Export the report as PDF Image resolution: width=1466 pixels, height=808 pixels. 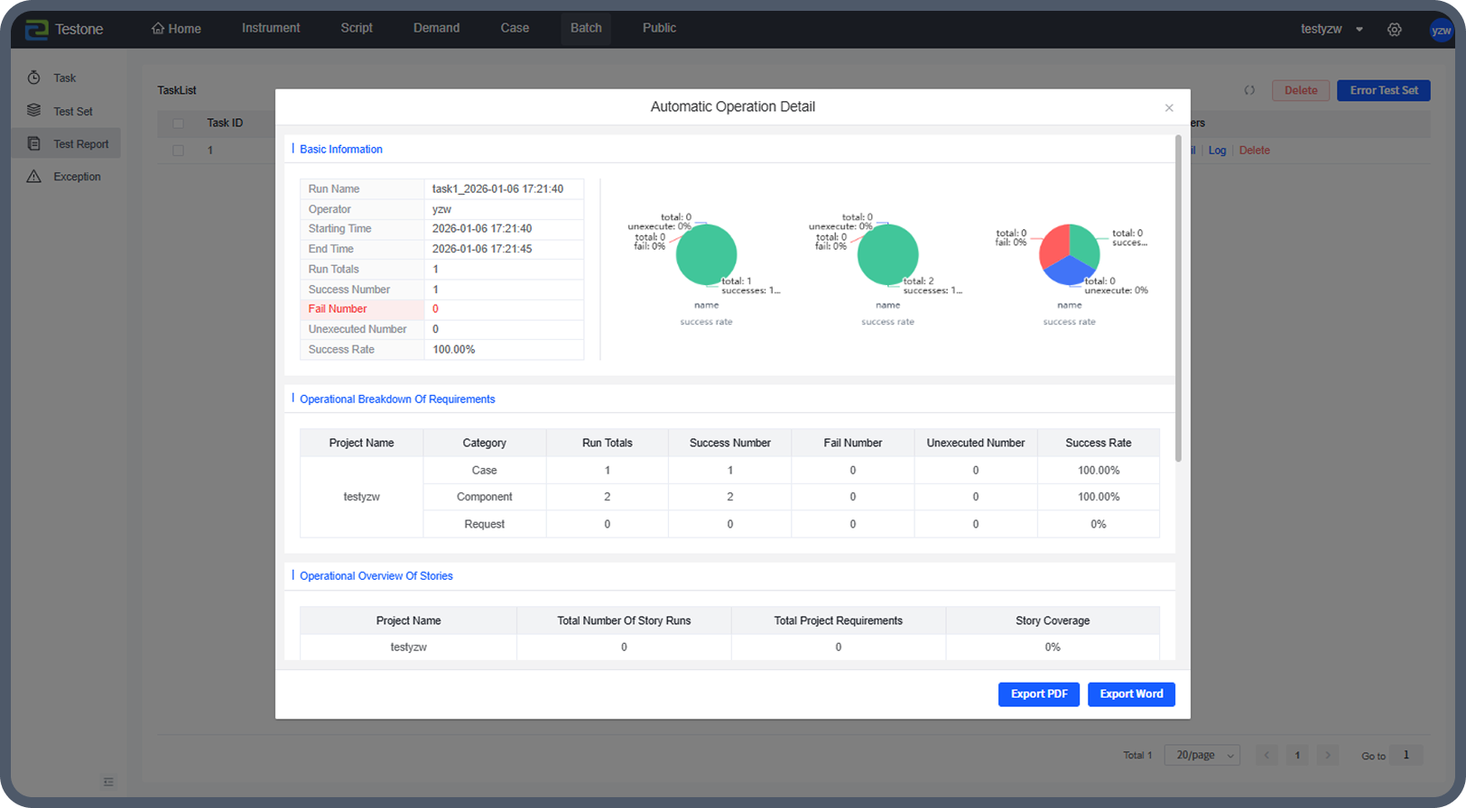click(x=1038, y=694)
